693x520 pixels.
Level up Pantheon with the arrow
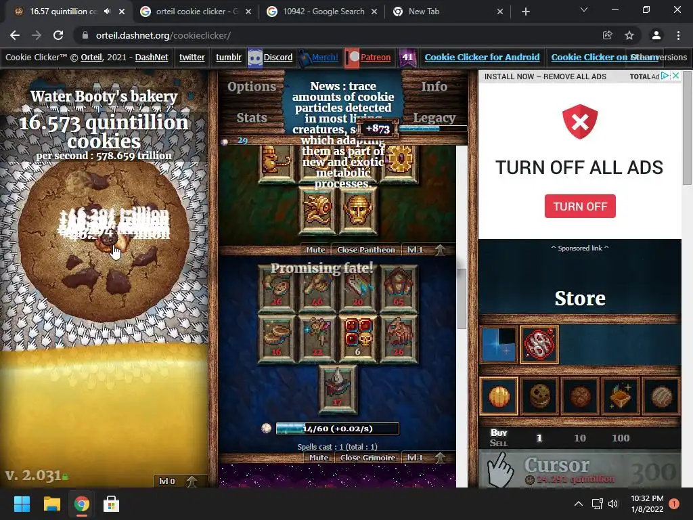tap(439, 250)
